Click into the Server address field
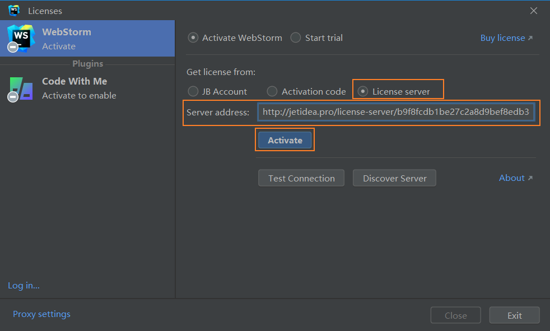Screen dimensions: 550x331 pos(396,112)
